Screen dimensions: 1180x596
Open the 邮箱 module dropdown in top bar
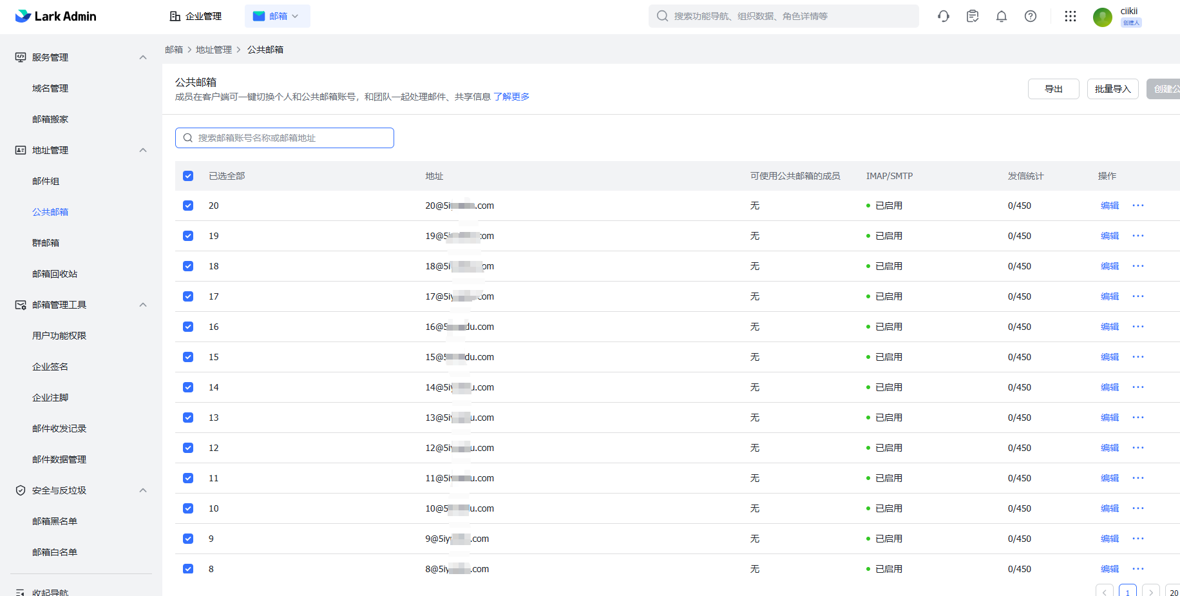pos(278,16)
